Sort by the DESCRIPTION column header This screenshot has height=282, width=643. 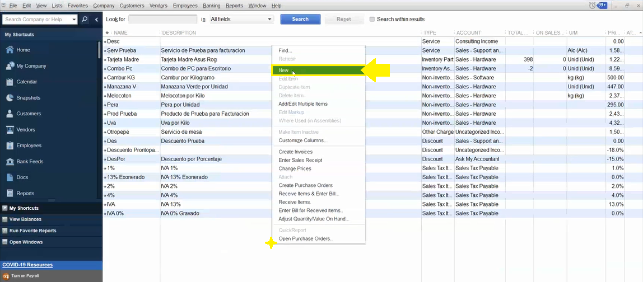coord(179,33)
